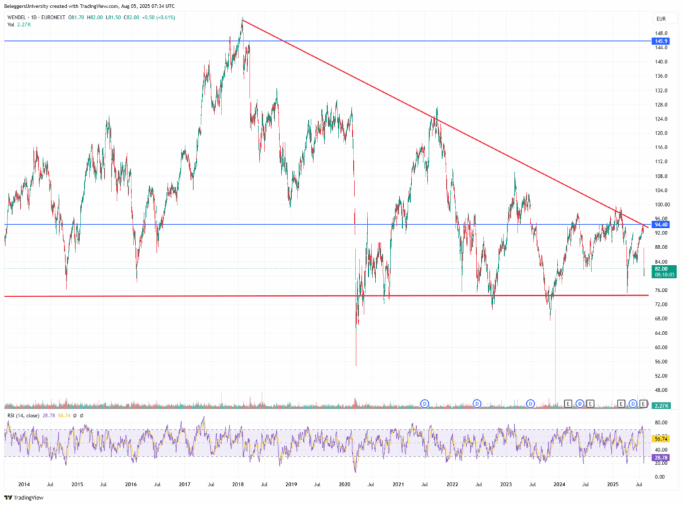
Task: Click the 116.0 price axis label
Action: coord(661,147)
